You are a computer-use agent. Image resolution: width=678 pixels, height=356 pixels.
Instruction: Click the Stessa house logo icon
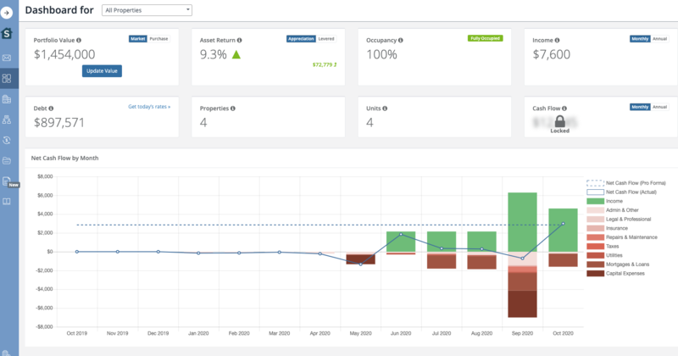[8, 35]
